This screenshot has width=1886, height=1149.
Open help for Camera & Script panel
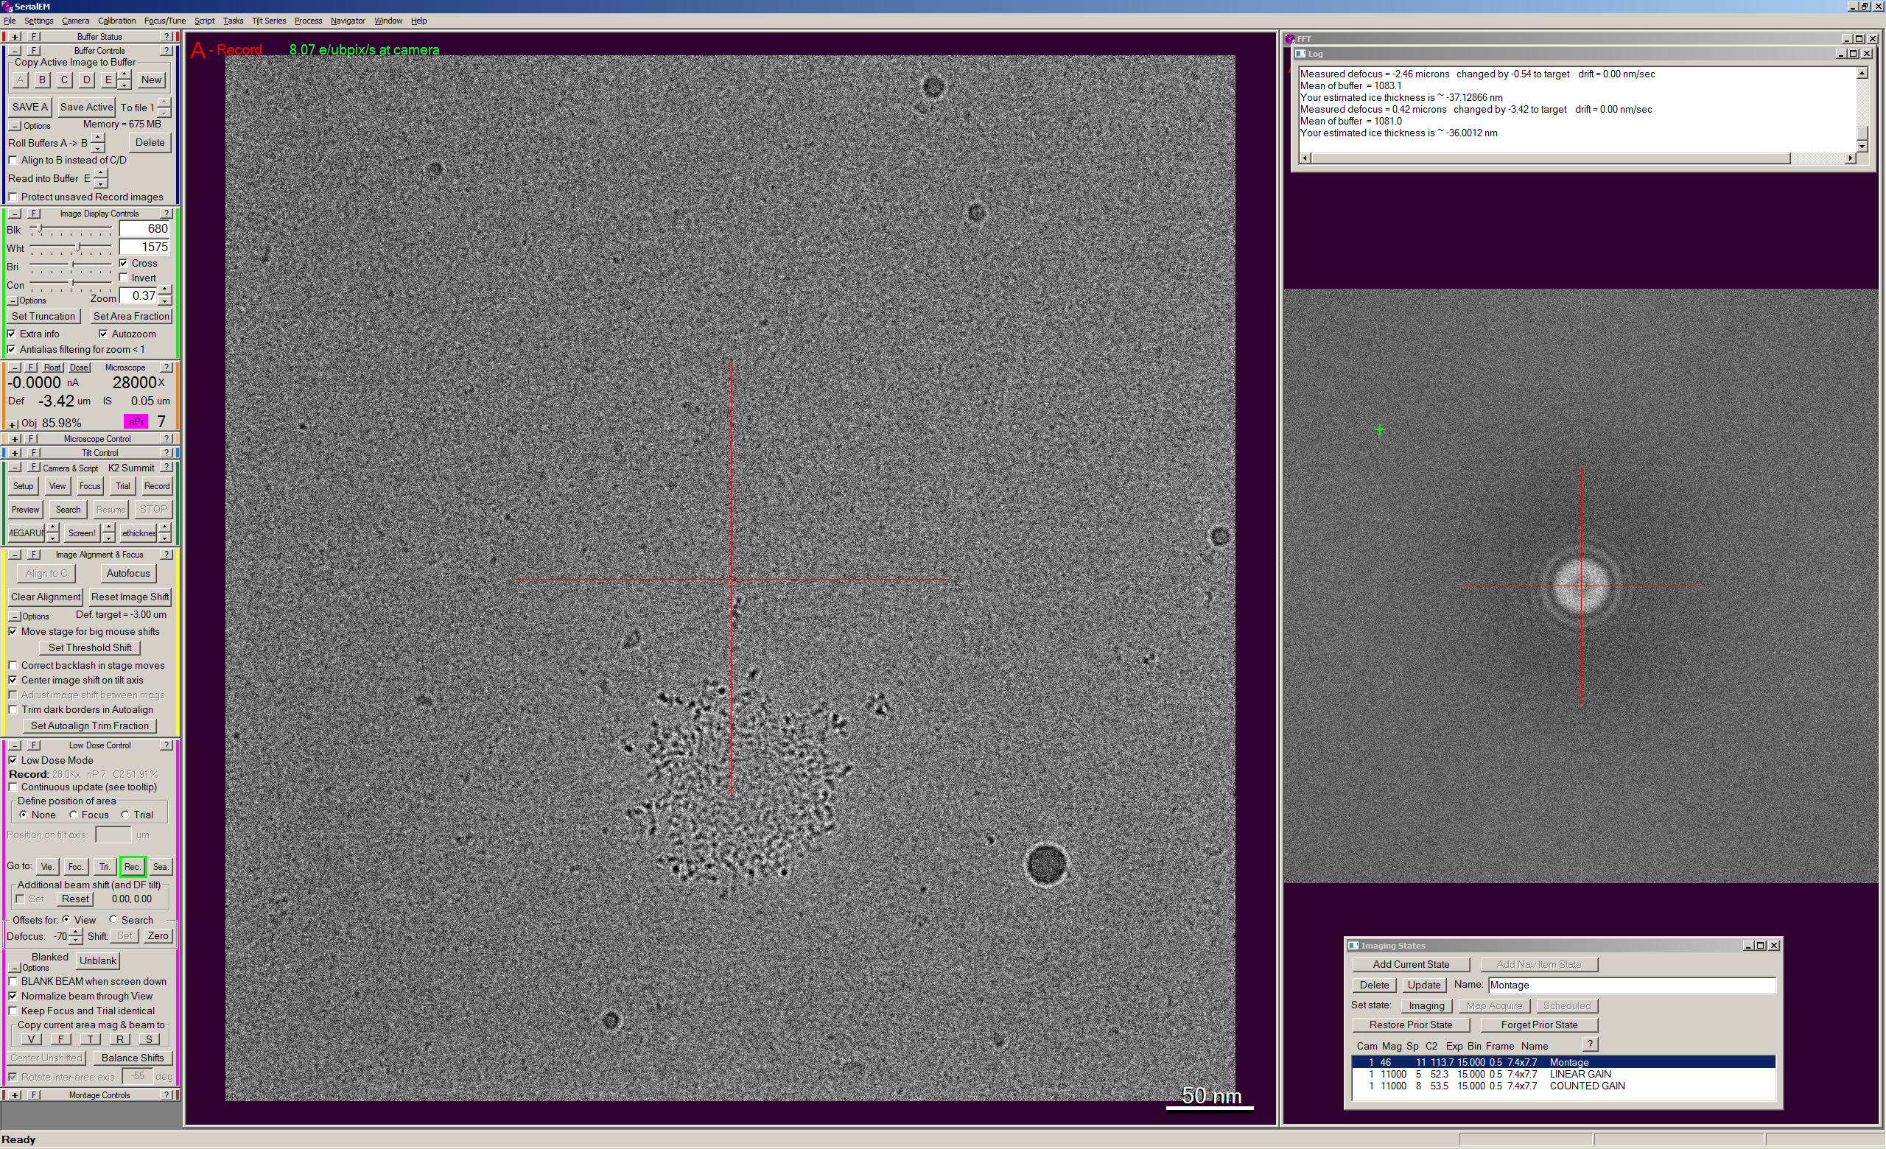pyautogui.click(x=166, y=468)
